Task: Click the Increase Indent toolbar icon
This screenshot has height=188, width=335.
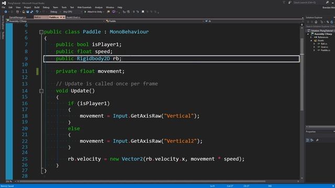Action: 138,11
